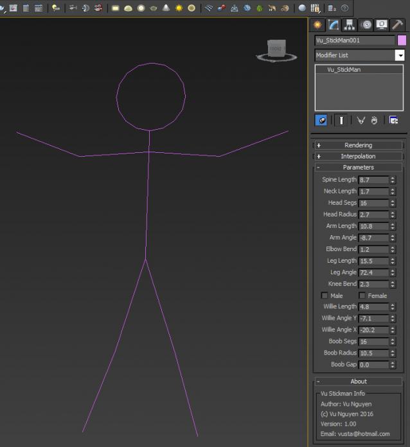The height and width of the screenshot is (447, 410).
Task: Click the Head Radius spinner arrows
Action: [393, 215]
